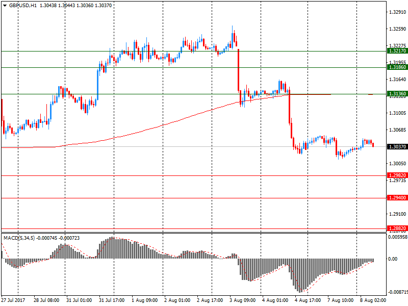Viewport: 408px width, 306px height.
Task: Click the 8 Aug 02:00 time axis label
Action: pos(373,300)
